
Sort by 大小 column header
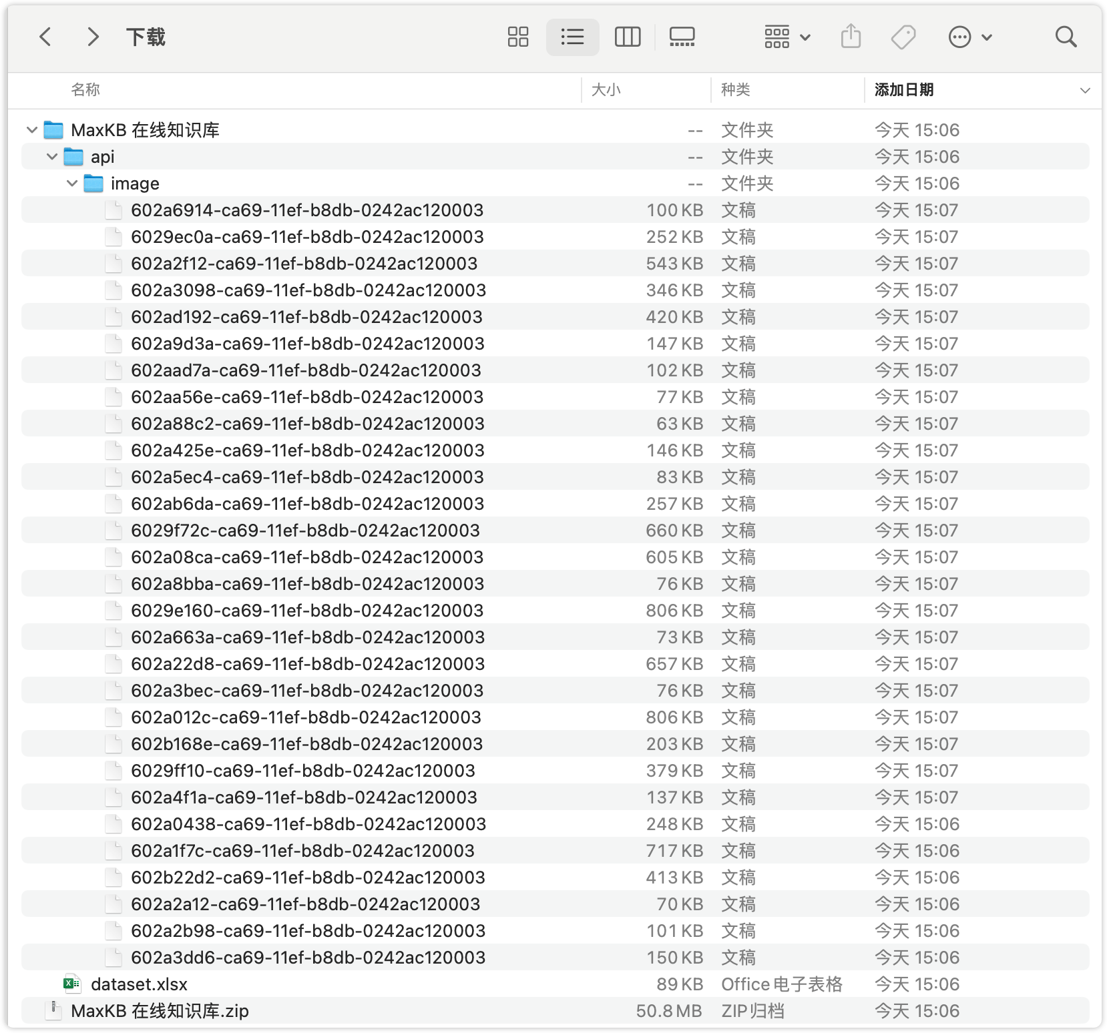click(606, 90)
